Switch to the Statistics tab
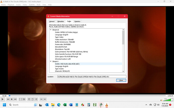Image resolution: width=174 pixels, height=108 pixels. tap(77, 21)
